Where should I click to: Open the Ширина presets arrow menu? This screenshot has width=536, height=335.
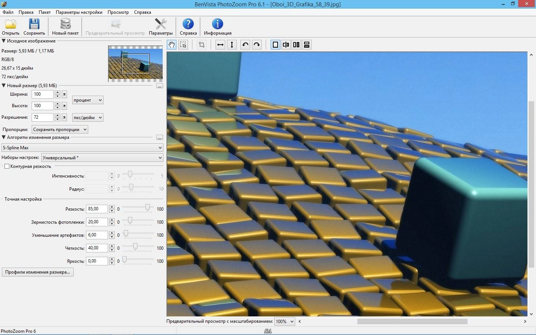tap(64, 94)
